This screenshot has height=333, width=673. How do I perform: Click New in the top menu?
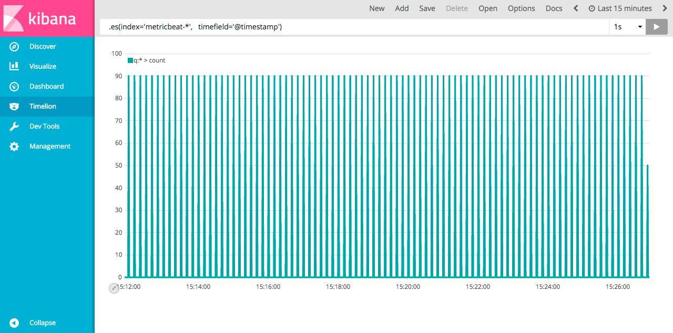click(x=376, y=8)
